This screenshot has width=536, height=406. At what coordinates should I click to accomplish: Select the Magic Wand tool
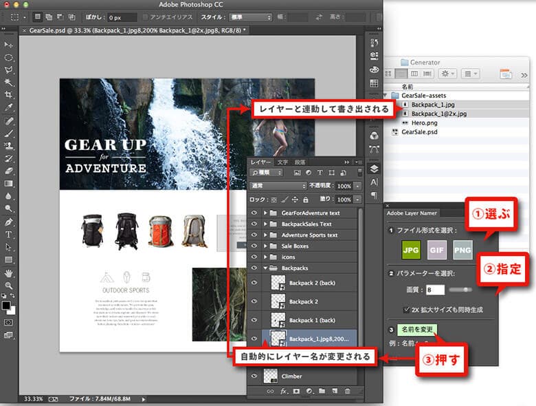[x=8, y=82]
